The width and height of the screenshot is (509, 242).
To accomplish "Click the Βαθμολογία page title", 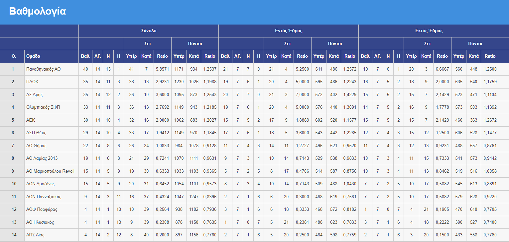I will click(37, 12).
